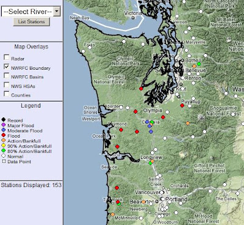Click the Normal legend entry label

[15, 157]
